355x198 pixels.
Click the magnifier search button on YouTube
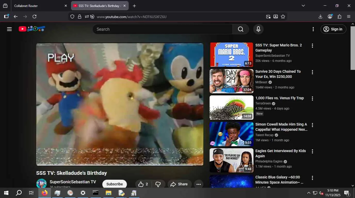240,29
